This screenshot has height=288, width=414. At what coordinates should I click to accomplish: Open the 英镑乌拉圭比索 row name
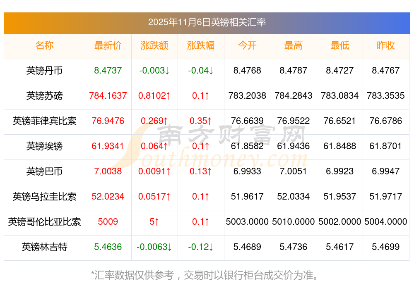(44, 197)
